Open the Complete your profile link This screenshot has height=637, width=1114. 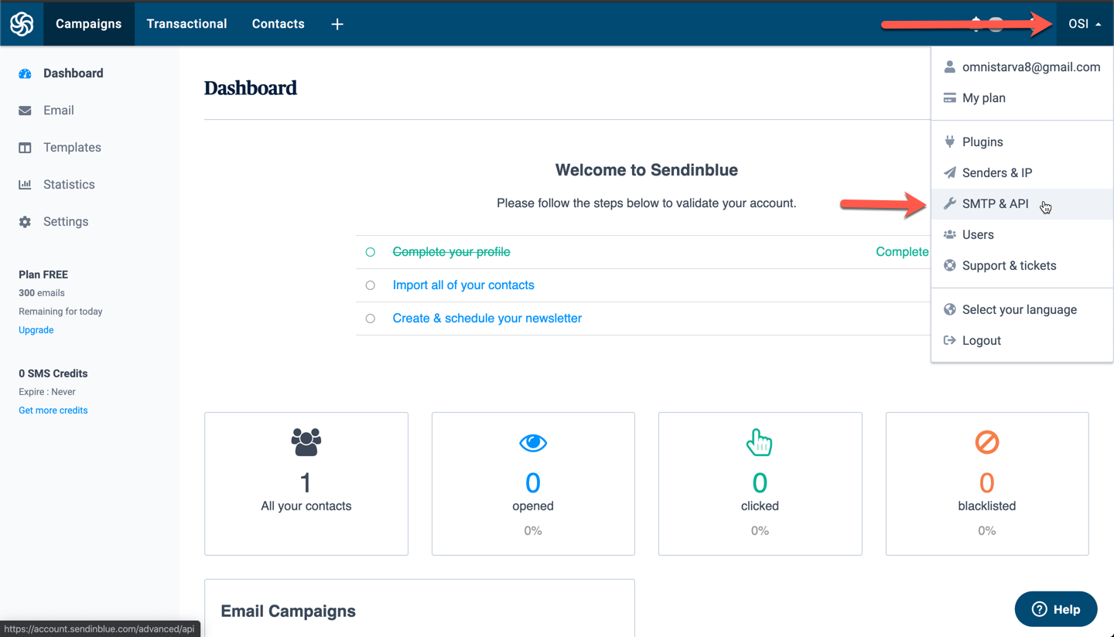(451, 252)
